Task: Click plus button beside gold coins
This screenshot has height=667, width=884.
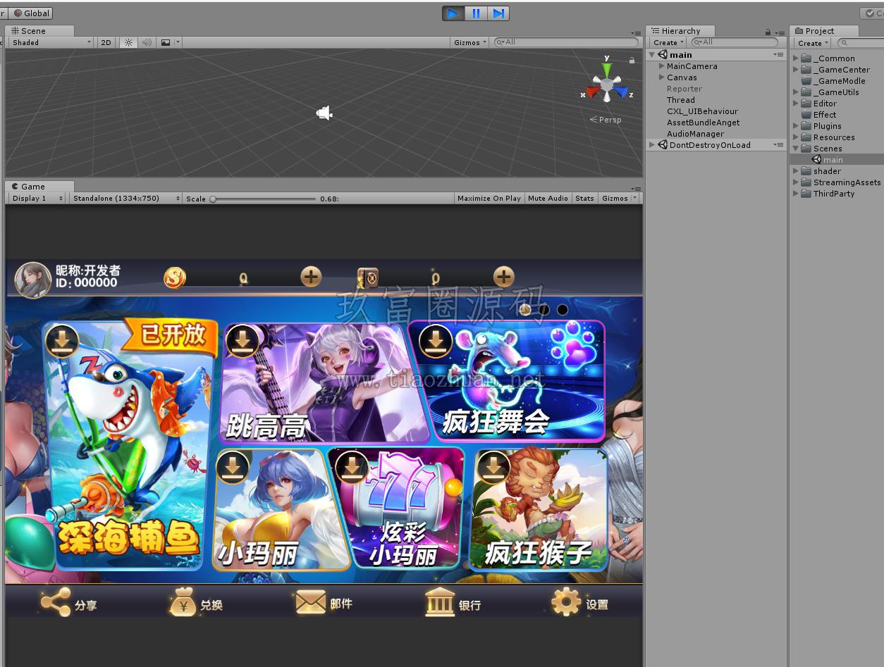Action: [311, 277]
